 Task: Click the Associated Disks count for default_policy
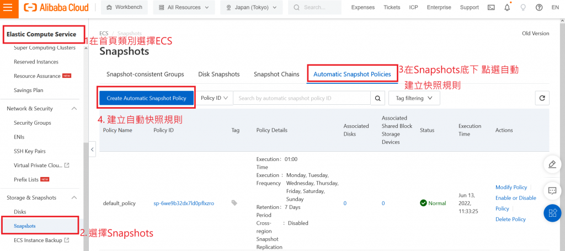click(x=345, y=203)
